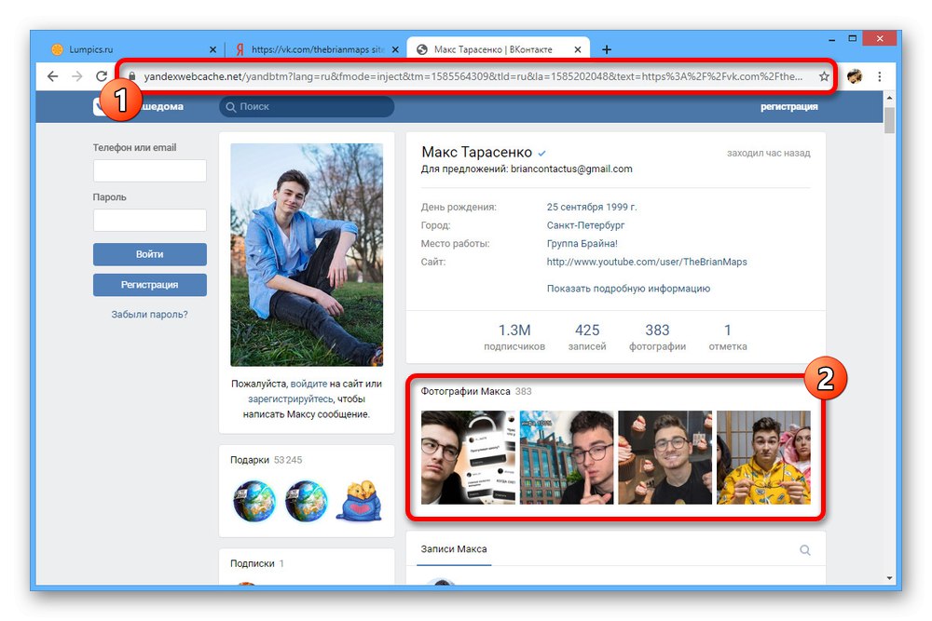Click the зарегистрируйтесь link
Viewport: 932px width, 621px height.
coord(290,399)
